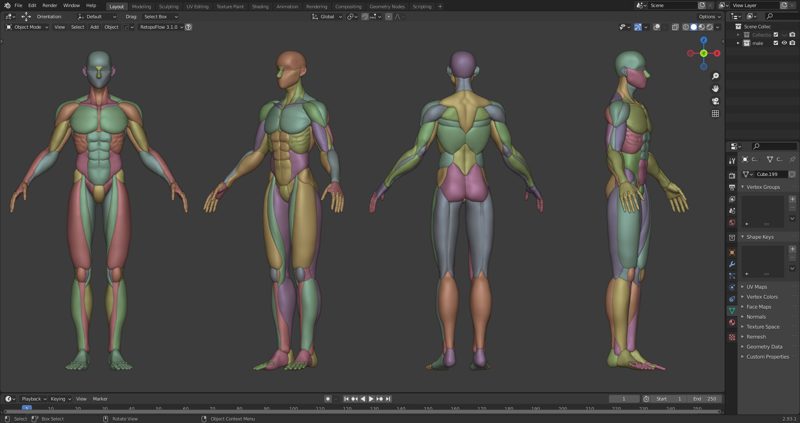Collapse the Vertex Groups panel
The image size is (800, 423).
coord(742,187)
